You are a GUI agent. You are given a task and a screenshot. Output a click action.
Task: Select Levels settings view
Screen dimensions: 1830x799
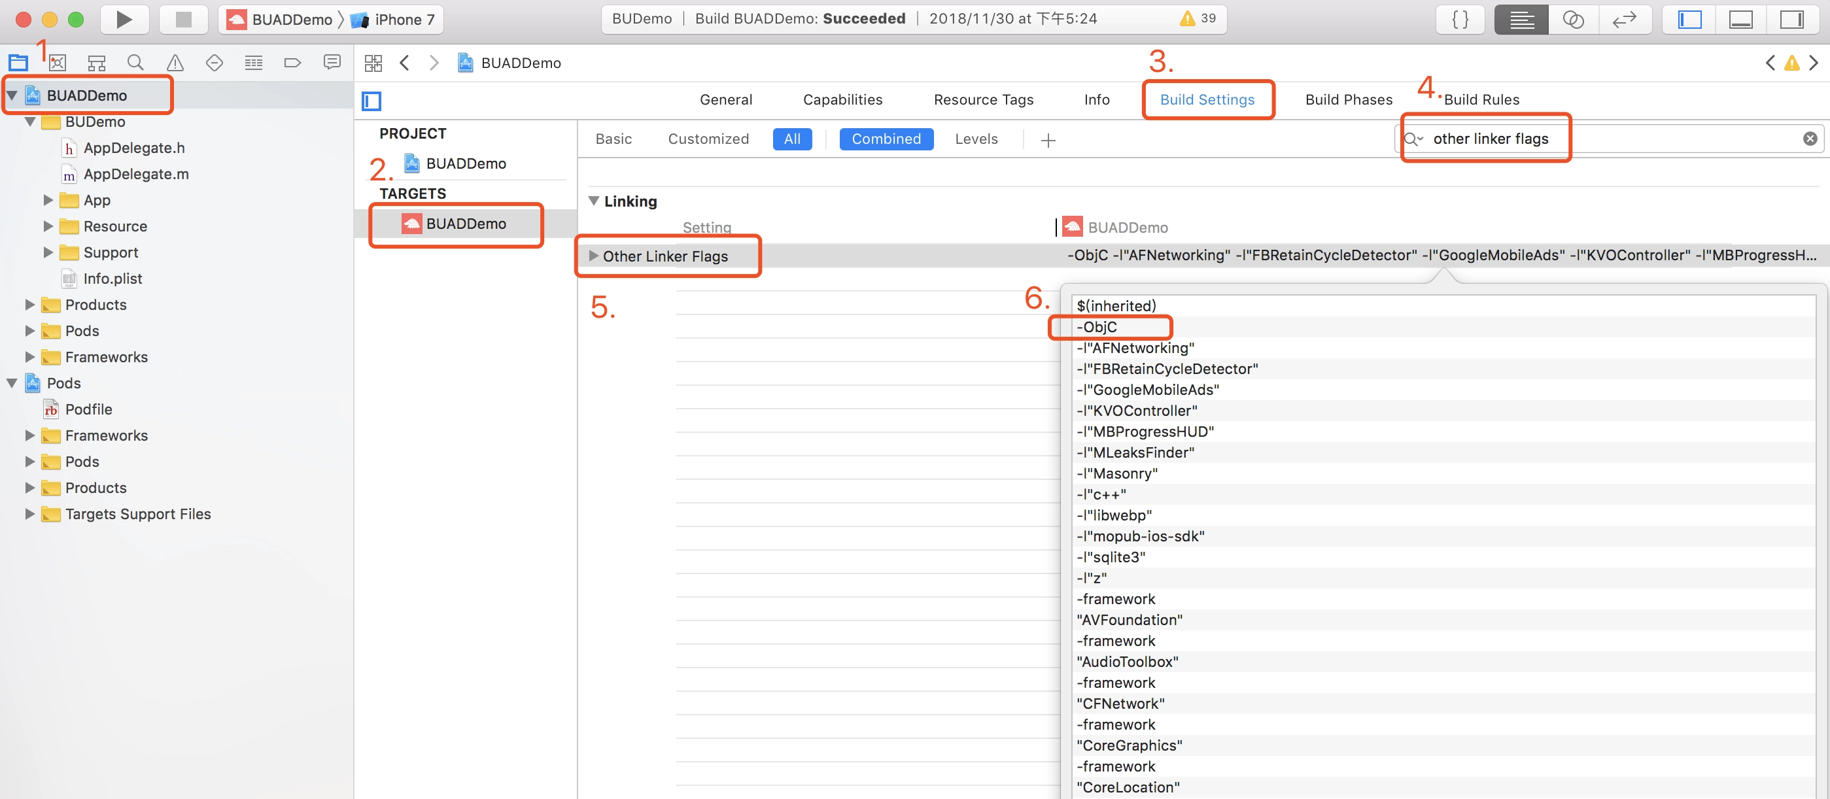[976, 139]
